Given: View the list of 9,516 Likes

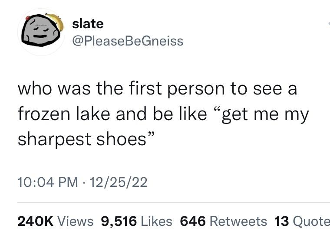Looking at the screenshot, I should (x=136, y=222).
